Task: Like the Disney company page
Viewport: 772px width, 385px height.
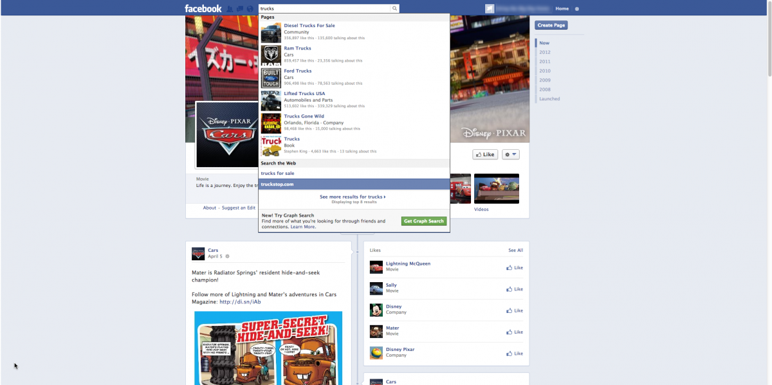Action: tap(515, 310)
